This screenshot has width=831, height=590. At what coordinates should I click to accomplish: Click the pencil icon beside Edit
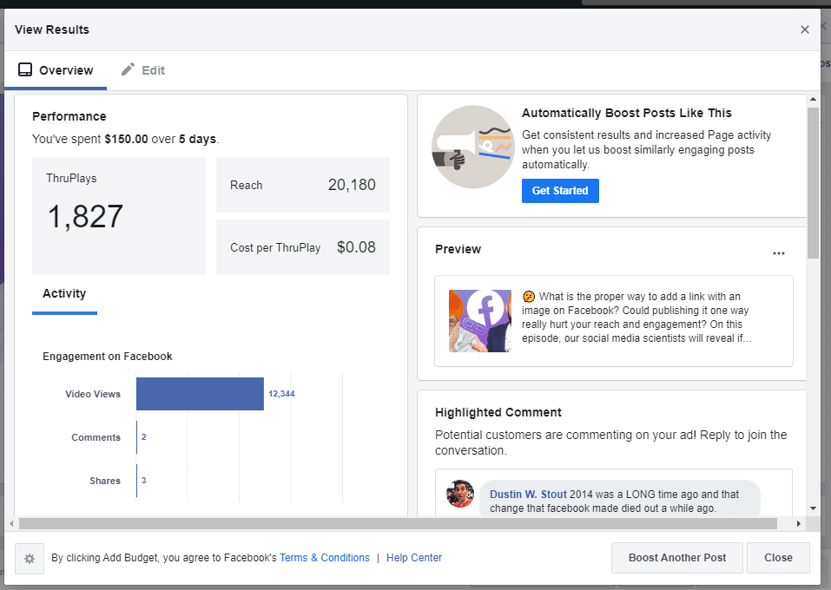tap(128, 69)
